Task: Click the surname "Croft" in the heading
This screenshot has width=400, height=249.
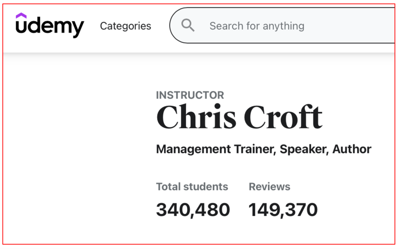Action: [x=283, y=116]
